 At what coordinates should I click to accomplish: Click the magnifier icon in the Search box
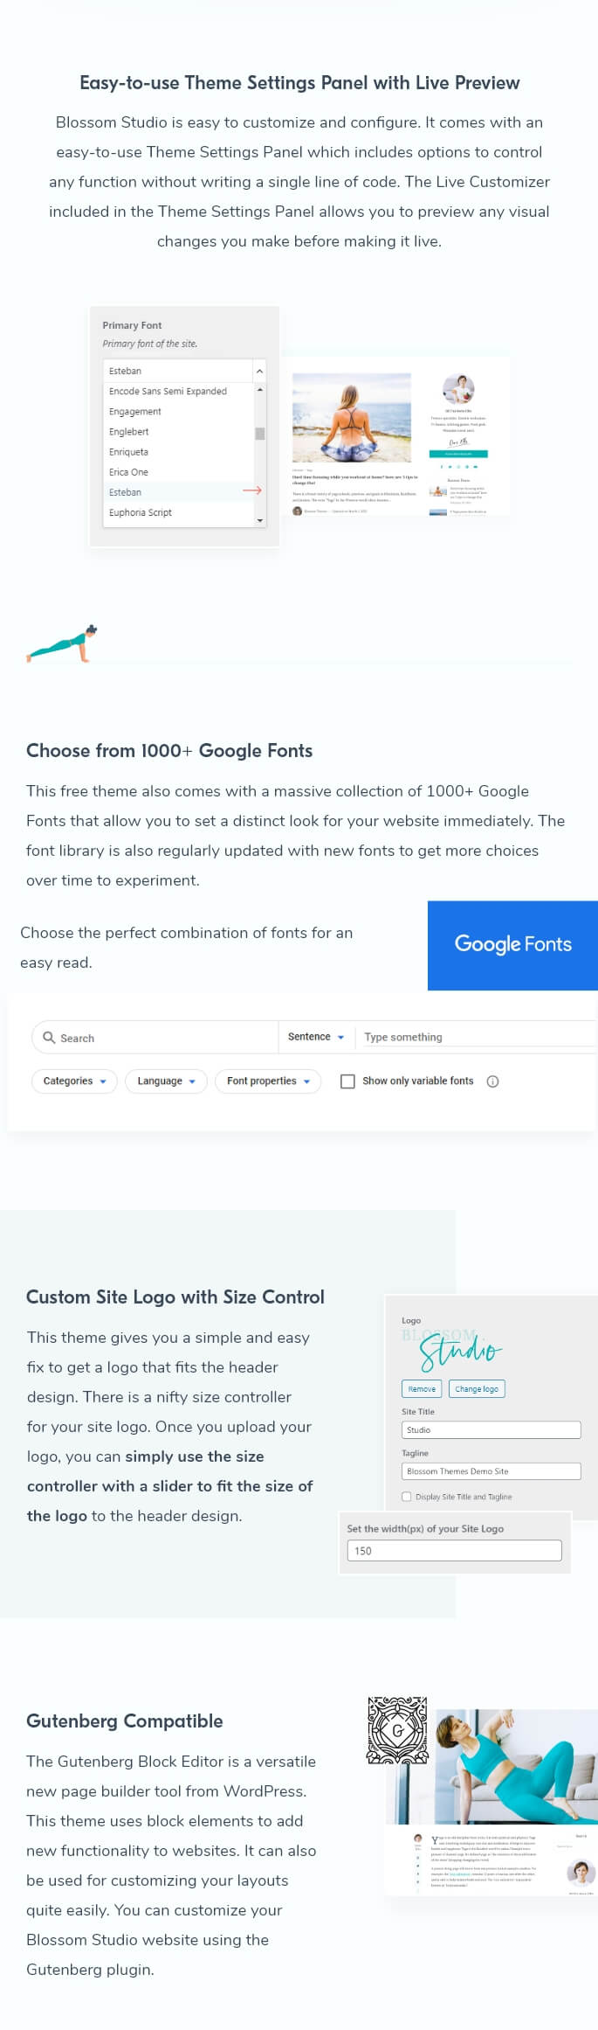49,1037
